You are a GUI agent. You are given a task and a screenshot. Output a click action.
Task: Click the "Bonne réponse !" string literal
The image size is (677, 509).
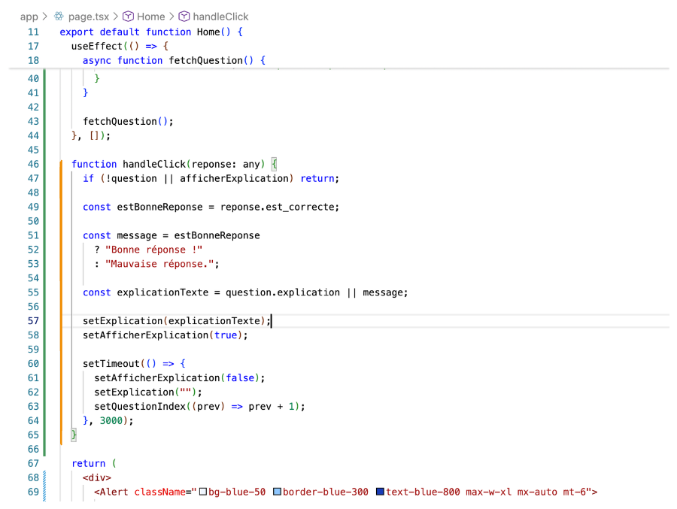click(154, 250)
